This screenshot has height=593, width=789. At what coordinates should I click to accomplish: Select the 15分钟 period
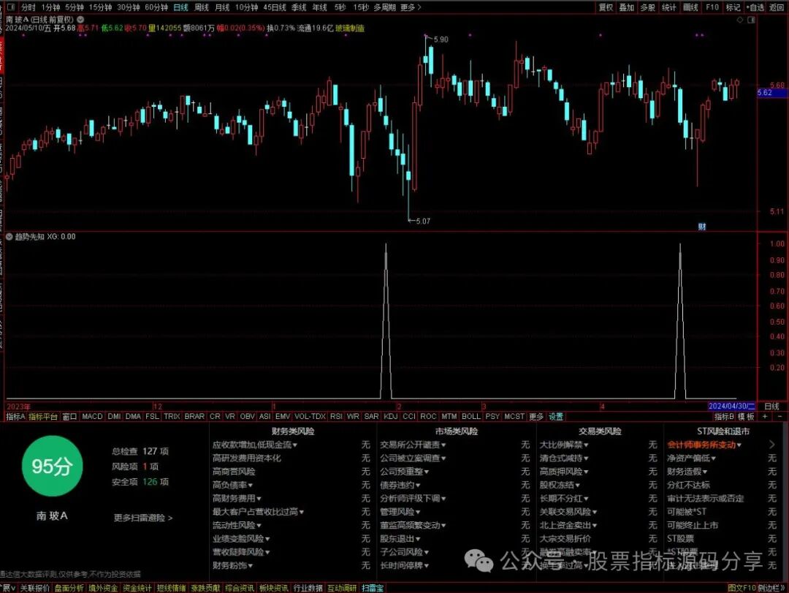tap(100, 7)
